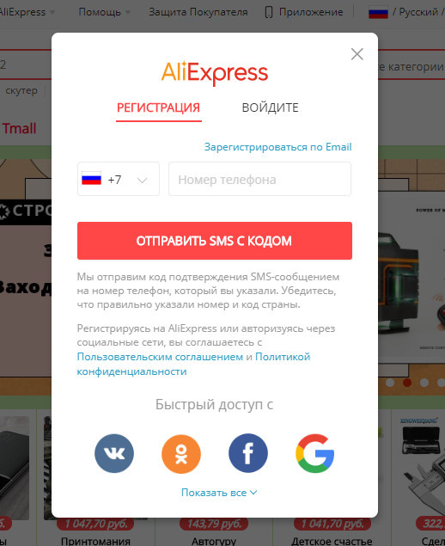Switch to the ВОЙДИТЕ tab

click(270, 107)
